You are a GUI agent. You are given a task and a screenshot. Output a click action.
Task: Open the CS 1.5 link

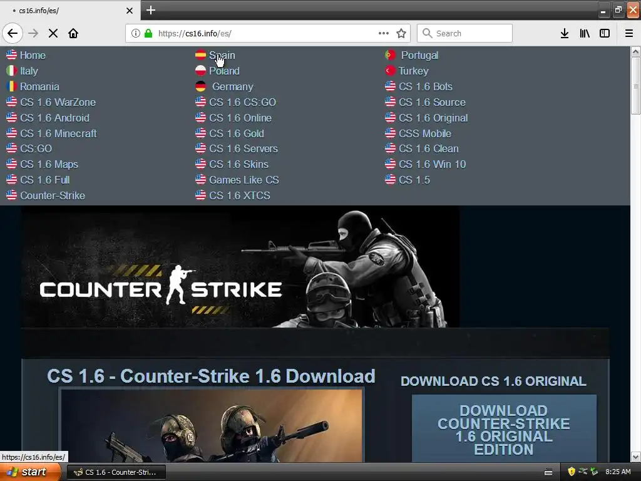[414, 180]
